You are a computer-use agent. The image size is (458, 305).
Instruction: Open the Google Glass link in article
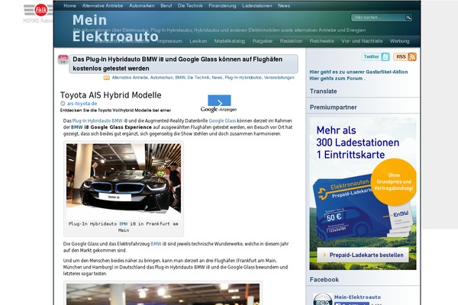click(222, 120)
